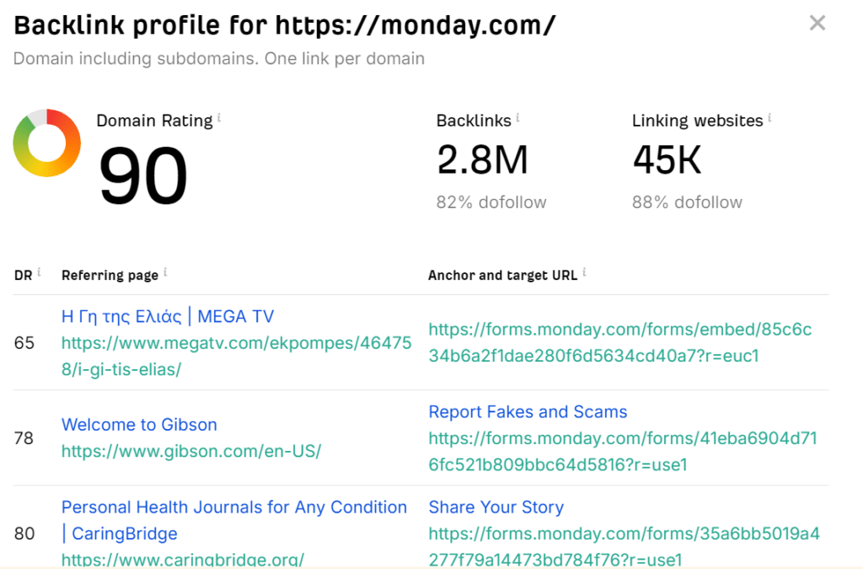This screenshot has width=863, height=569.
Task: Click info icon beside Linking websites
Action: coord(769,118)
